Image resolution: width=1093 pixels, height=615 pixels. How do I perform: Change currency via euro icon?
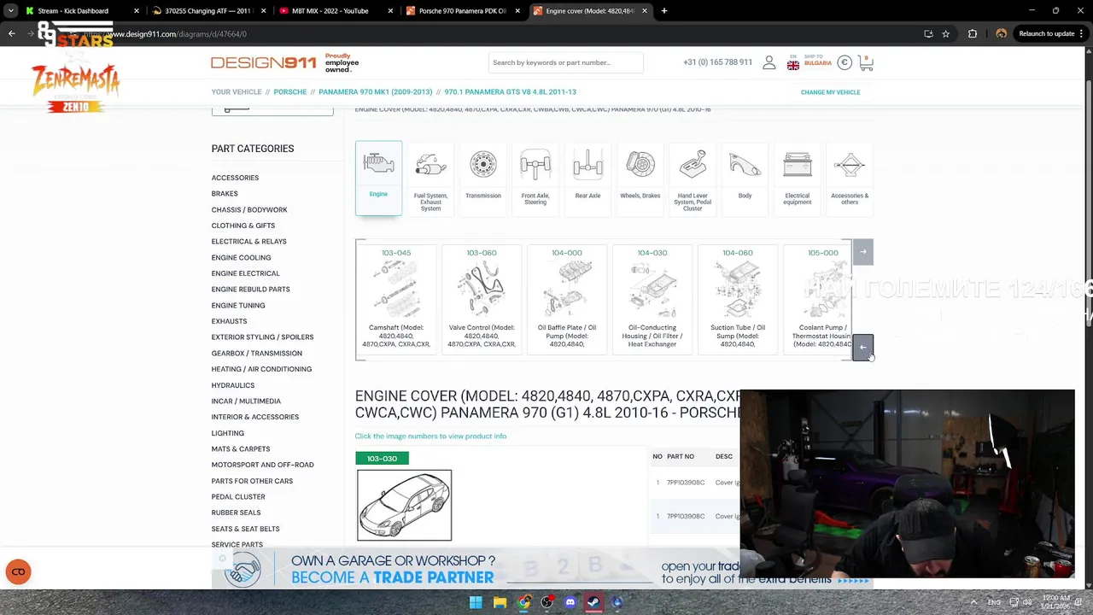[845, 62]
